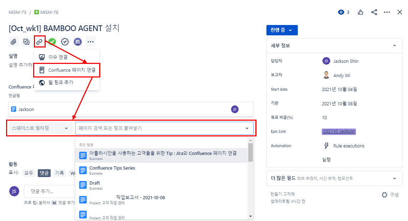
Task: Choose the Confluence Tips Series page
Action: (161, 170)
